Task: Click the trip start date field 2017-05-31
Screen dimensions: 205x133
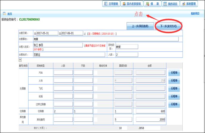Action: coord(47,33)
